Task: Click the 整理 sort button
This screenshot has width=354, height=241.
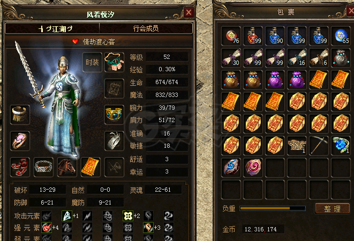Action: [332, 209]
